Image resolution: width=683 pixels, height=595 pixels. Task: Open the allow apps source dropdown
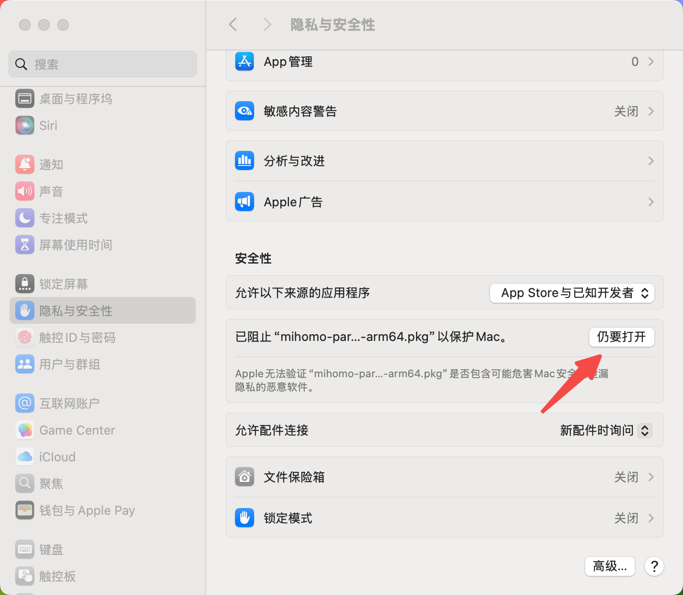572,293
